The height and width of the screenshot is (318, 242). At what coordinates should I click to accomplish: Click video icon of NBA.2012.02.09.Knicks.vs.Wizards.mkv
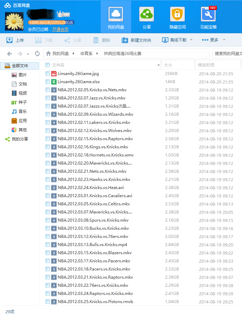pyautogui.click(x=54, y=114)
